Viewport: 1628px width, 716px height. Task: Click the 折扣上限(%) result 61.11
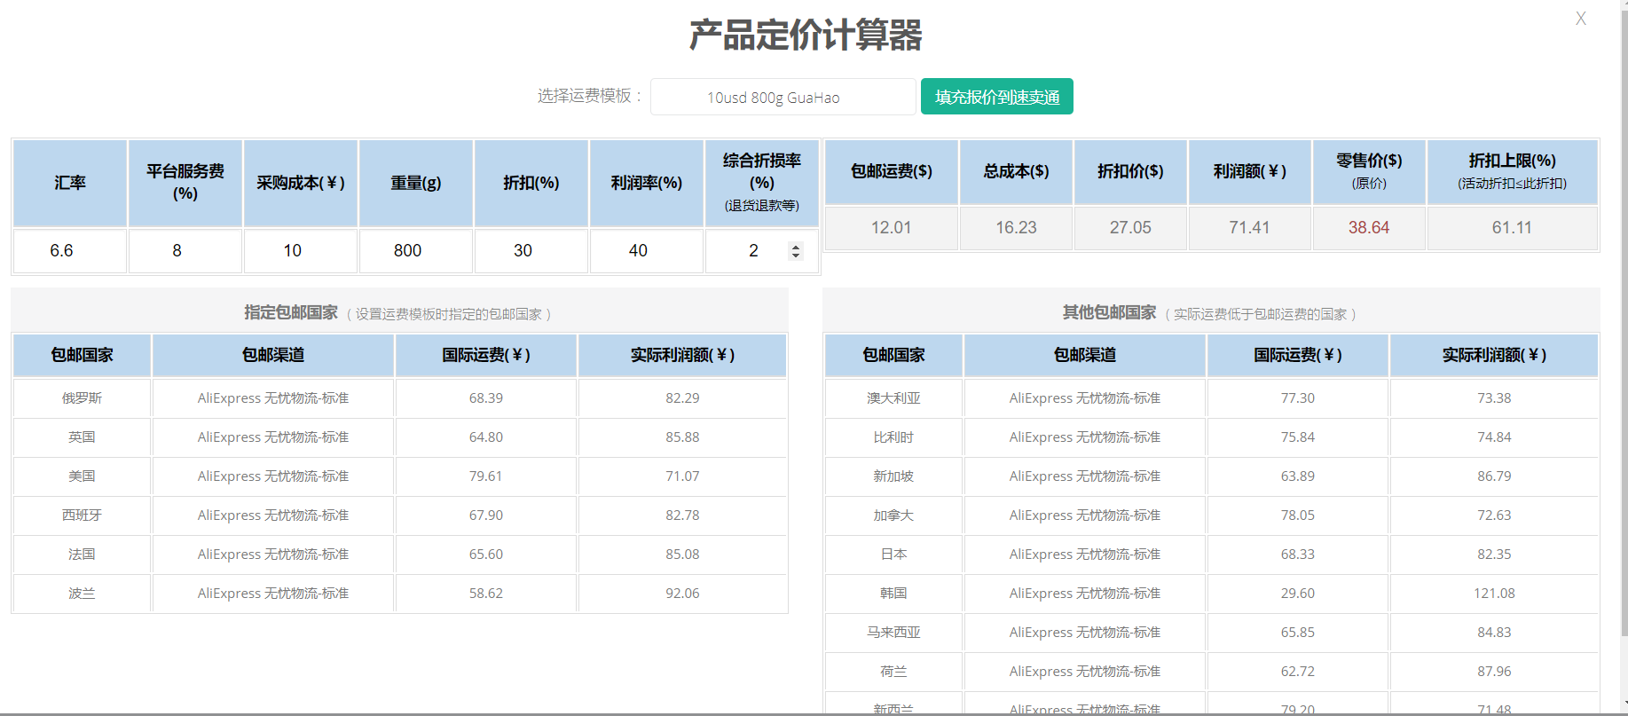(x=1512, y=228)
